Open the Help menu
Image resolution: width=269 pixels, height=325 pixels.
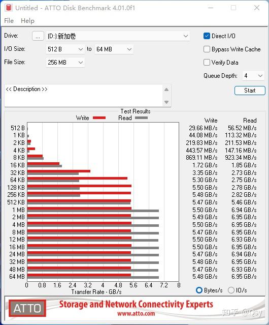pyautogui.click(x=27, y=21)
